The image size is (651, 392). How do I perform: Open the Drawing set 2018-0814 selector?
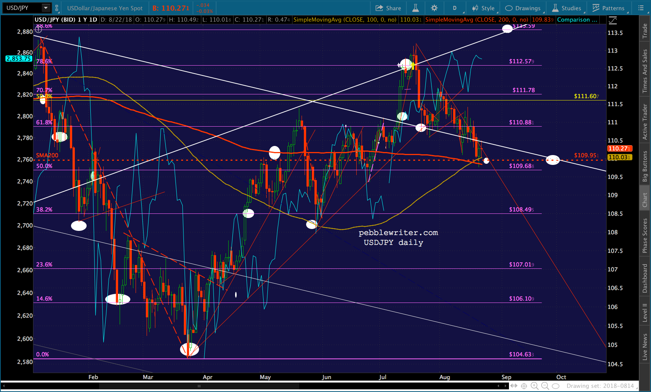coord(602,386)
